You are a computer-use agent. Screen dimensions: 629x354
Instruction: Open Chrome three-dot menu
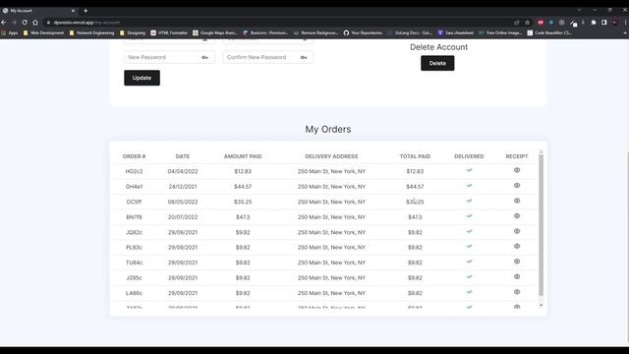pyautogui.click(x=625, y=23)
